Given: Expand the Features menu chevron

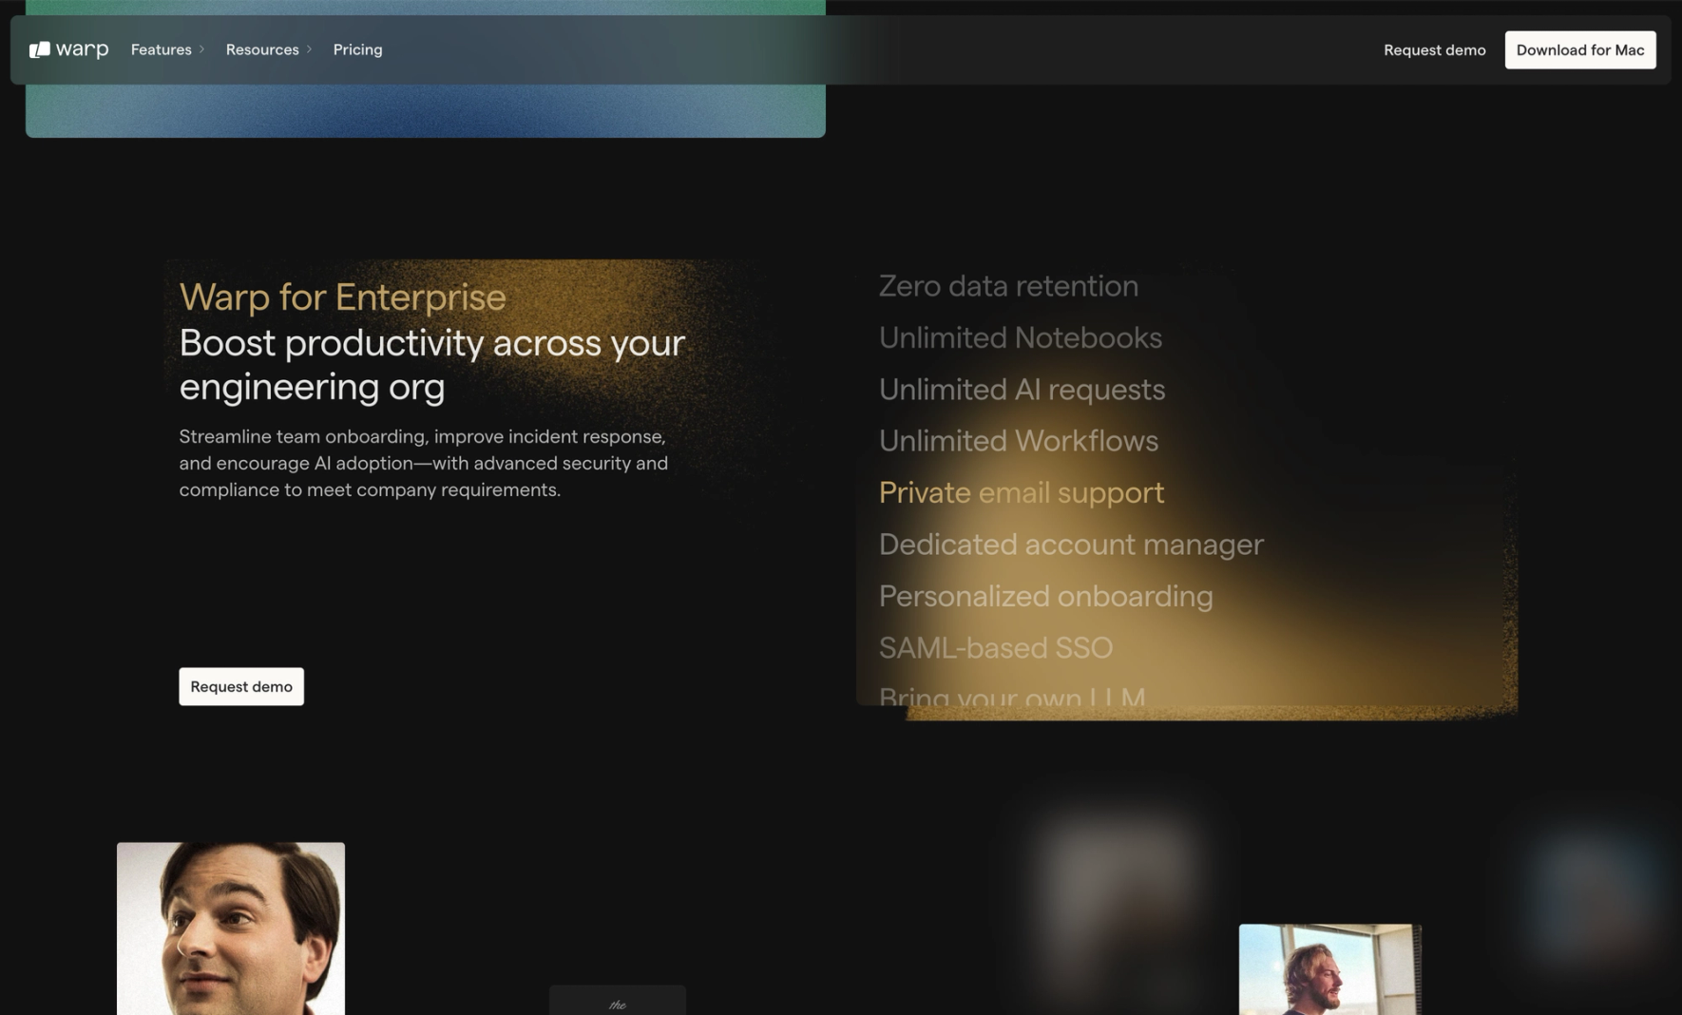Looking at the screenshot, I should tap(201, 49).
